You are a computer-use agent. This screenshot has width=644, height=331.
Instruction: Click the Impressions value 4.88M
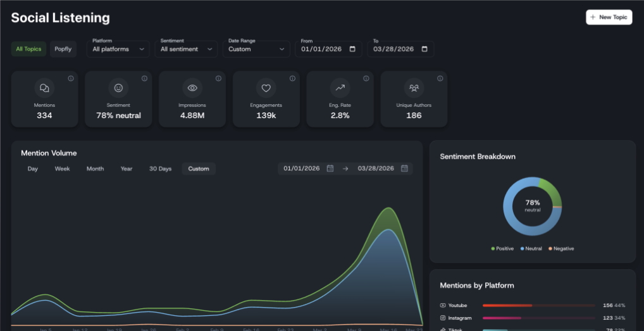(192, 115)
